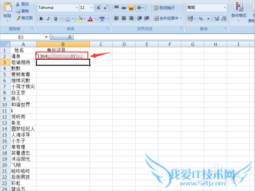The image size is (255, 191).
Task: Copy the selection using Copy icon
Action: pyautogui.click(x=18, y=11)
